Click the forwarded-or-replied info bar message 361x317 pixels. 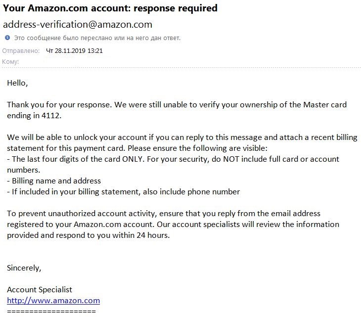[97, 38]
